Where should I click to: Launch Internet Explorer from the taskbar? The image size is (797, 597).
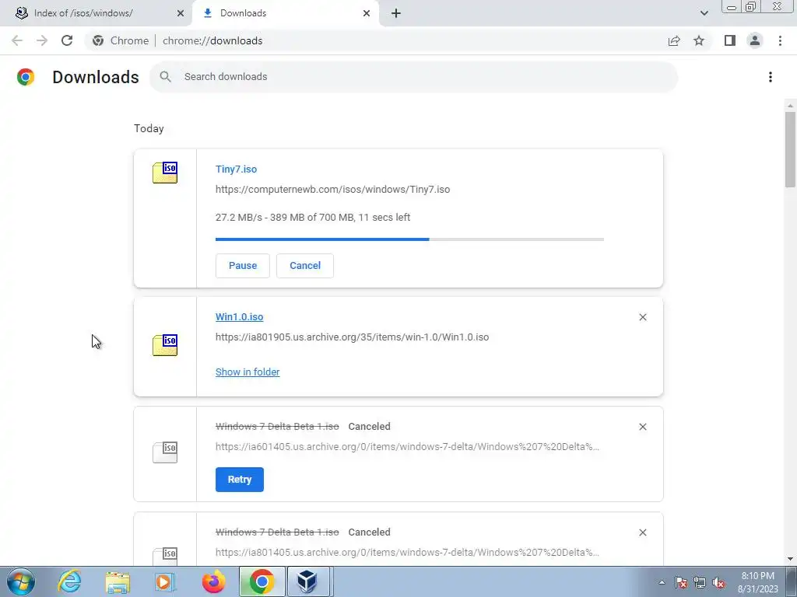pyautogui.click(x=69, y=581)
